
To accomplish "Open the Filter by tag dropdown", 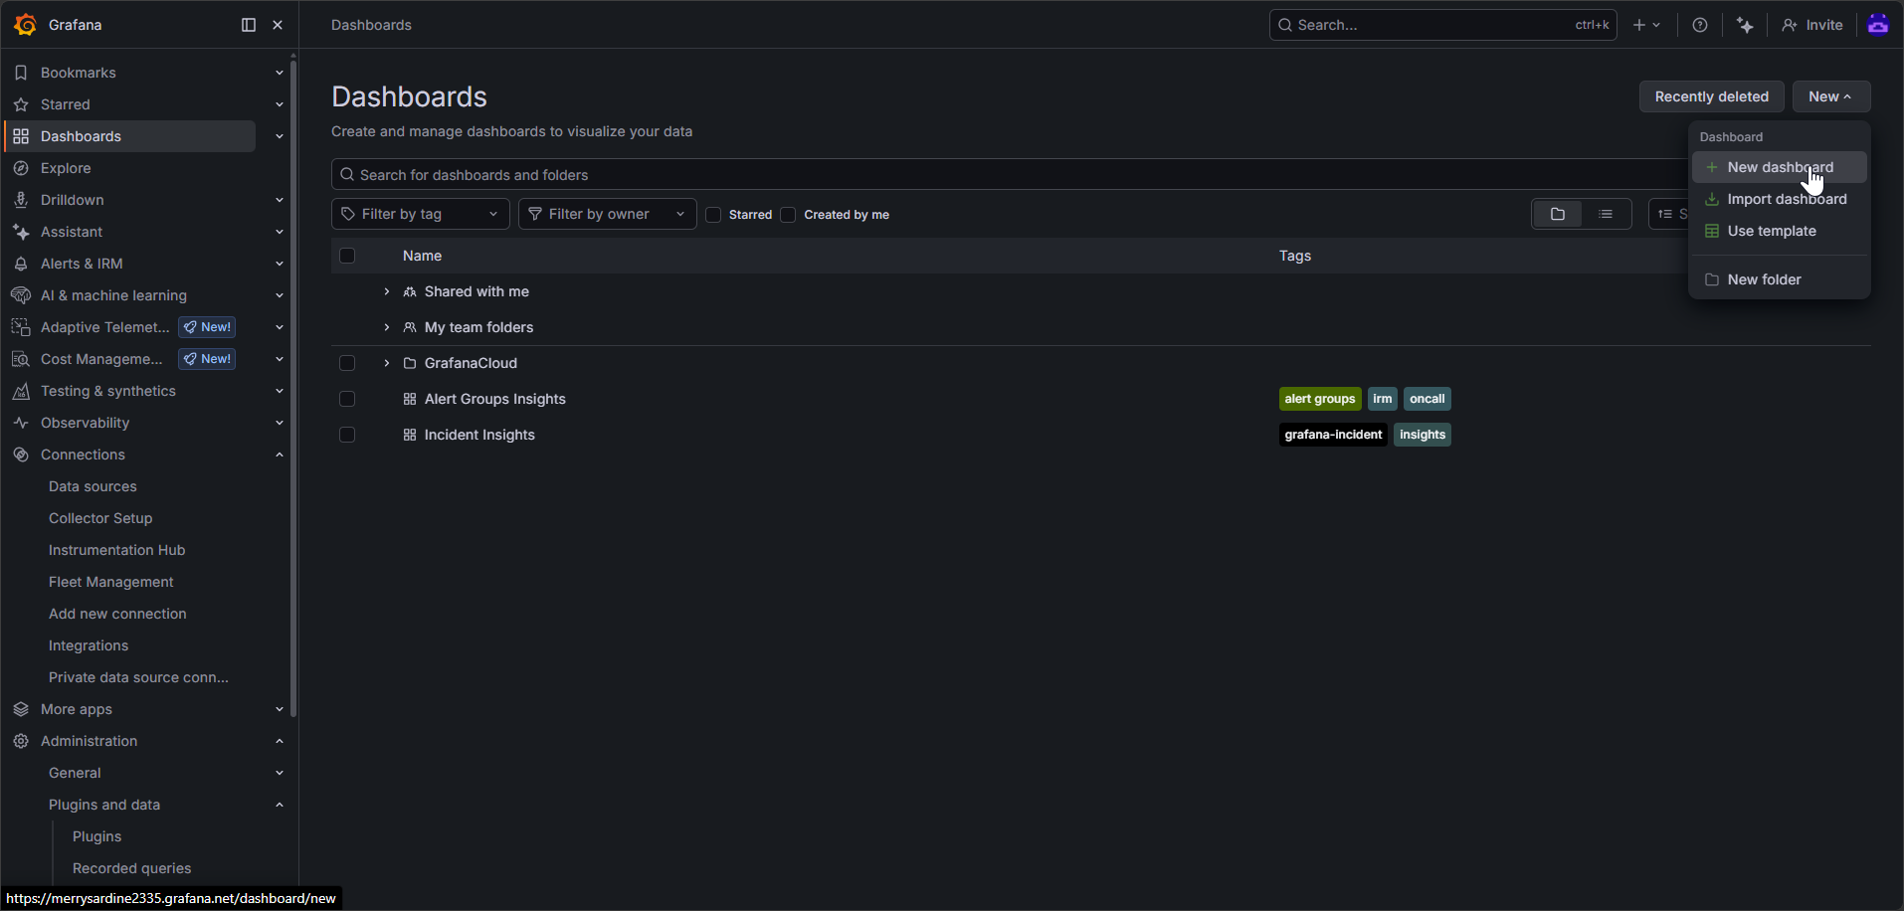I will pyautogui.click(x=421, y=214).
